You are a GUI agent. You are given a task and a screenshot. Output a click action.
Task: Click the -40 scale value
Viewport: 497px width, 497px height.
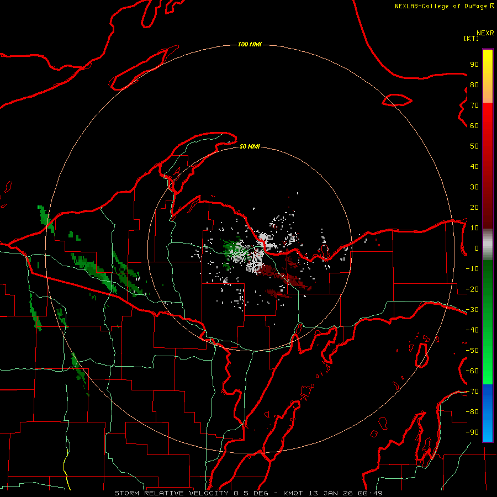point(472,330)
